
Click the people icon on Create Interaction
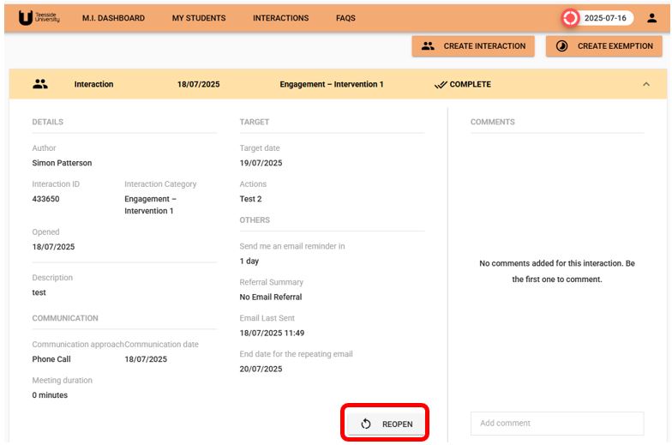(428, 46)
